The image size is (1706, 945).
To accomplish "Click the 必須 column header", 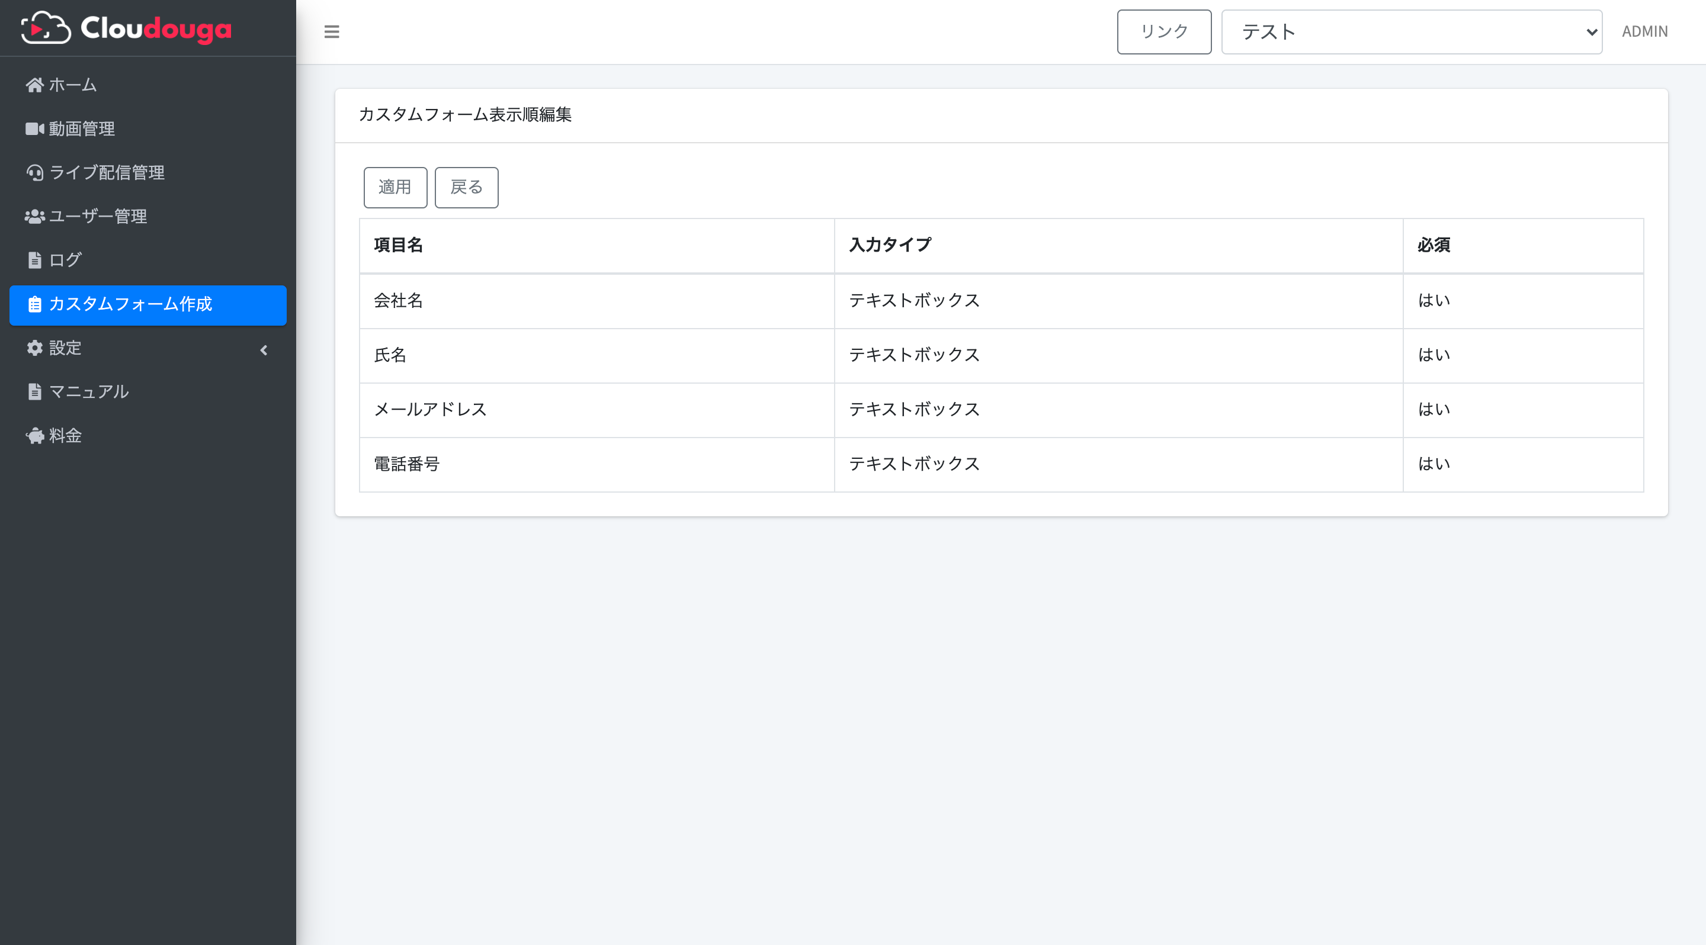I will point(1523,246).
